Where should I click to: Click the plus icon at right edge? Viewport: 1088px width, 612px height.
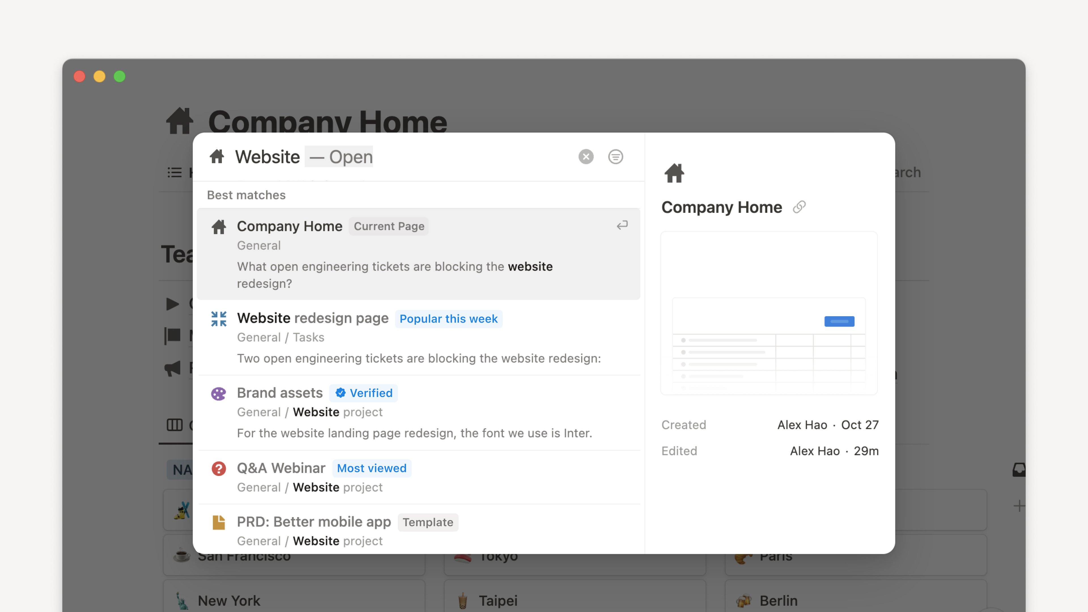coord(1019,506)
